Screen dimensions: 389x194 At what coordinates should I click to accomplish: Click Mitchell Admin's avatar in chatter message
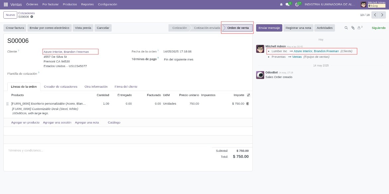click(260, 49)
